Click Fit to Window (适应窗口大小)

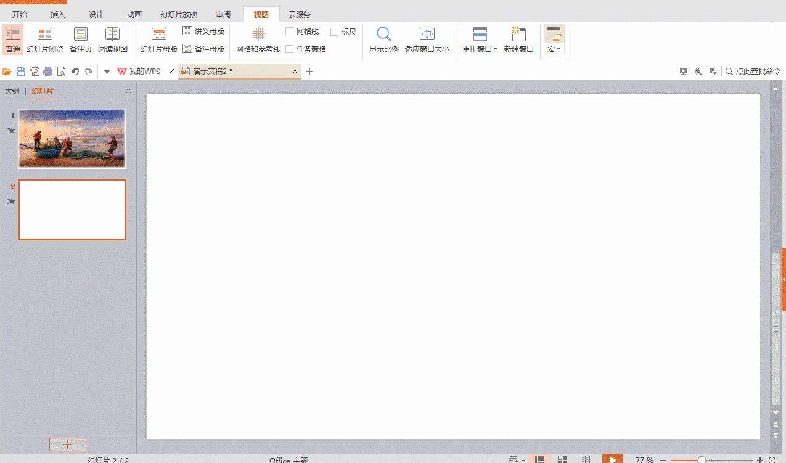coord(428,39)
